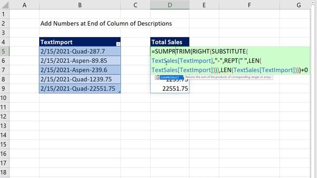Click the cell with value 22551.75 in column D
Viewport: 317px width, 178px height.
point(170,89)
